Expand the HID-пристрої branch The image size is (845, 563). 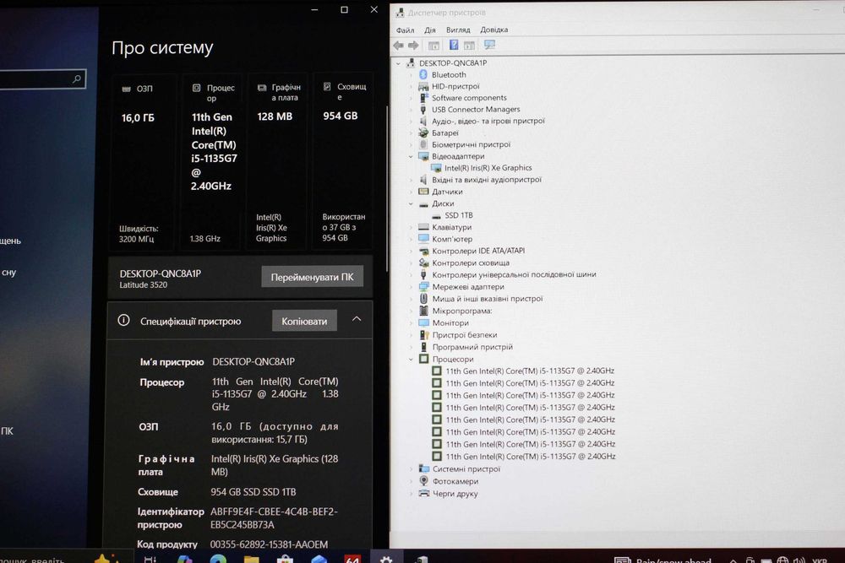coord(411,86)
